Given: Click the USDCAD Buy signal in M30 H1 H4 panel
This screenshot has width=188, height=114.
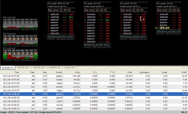Looking at the screenshot, I should pos(71,17).
